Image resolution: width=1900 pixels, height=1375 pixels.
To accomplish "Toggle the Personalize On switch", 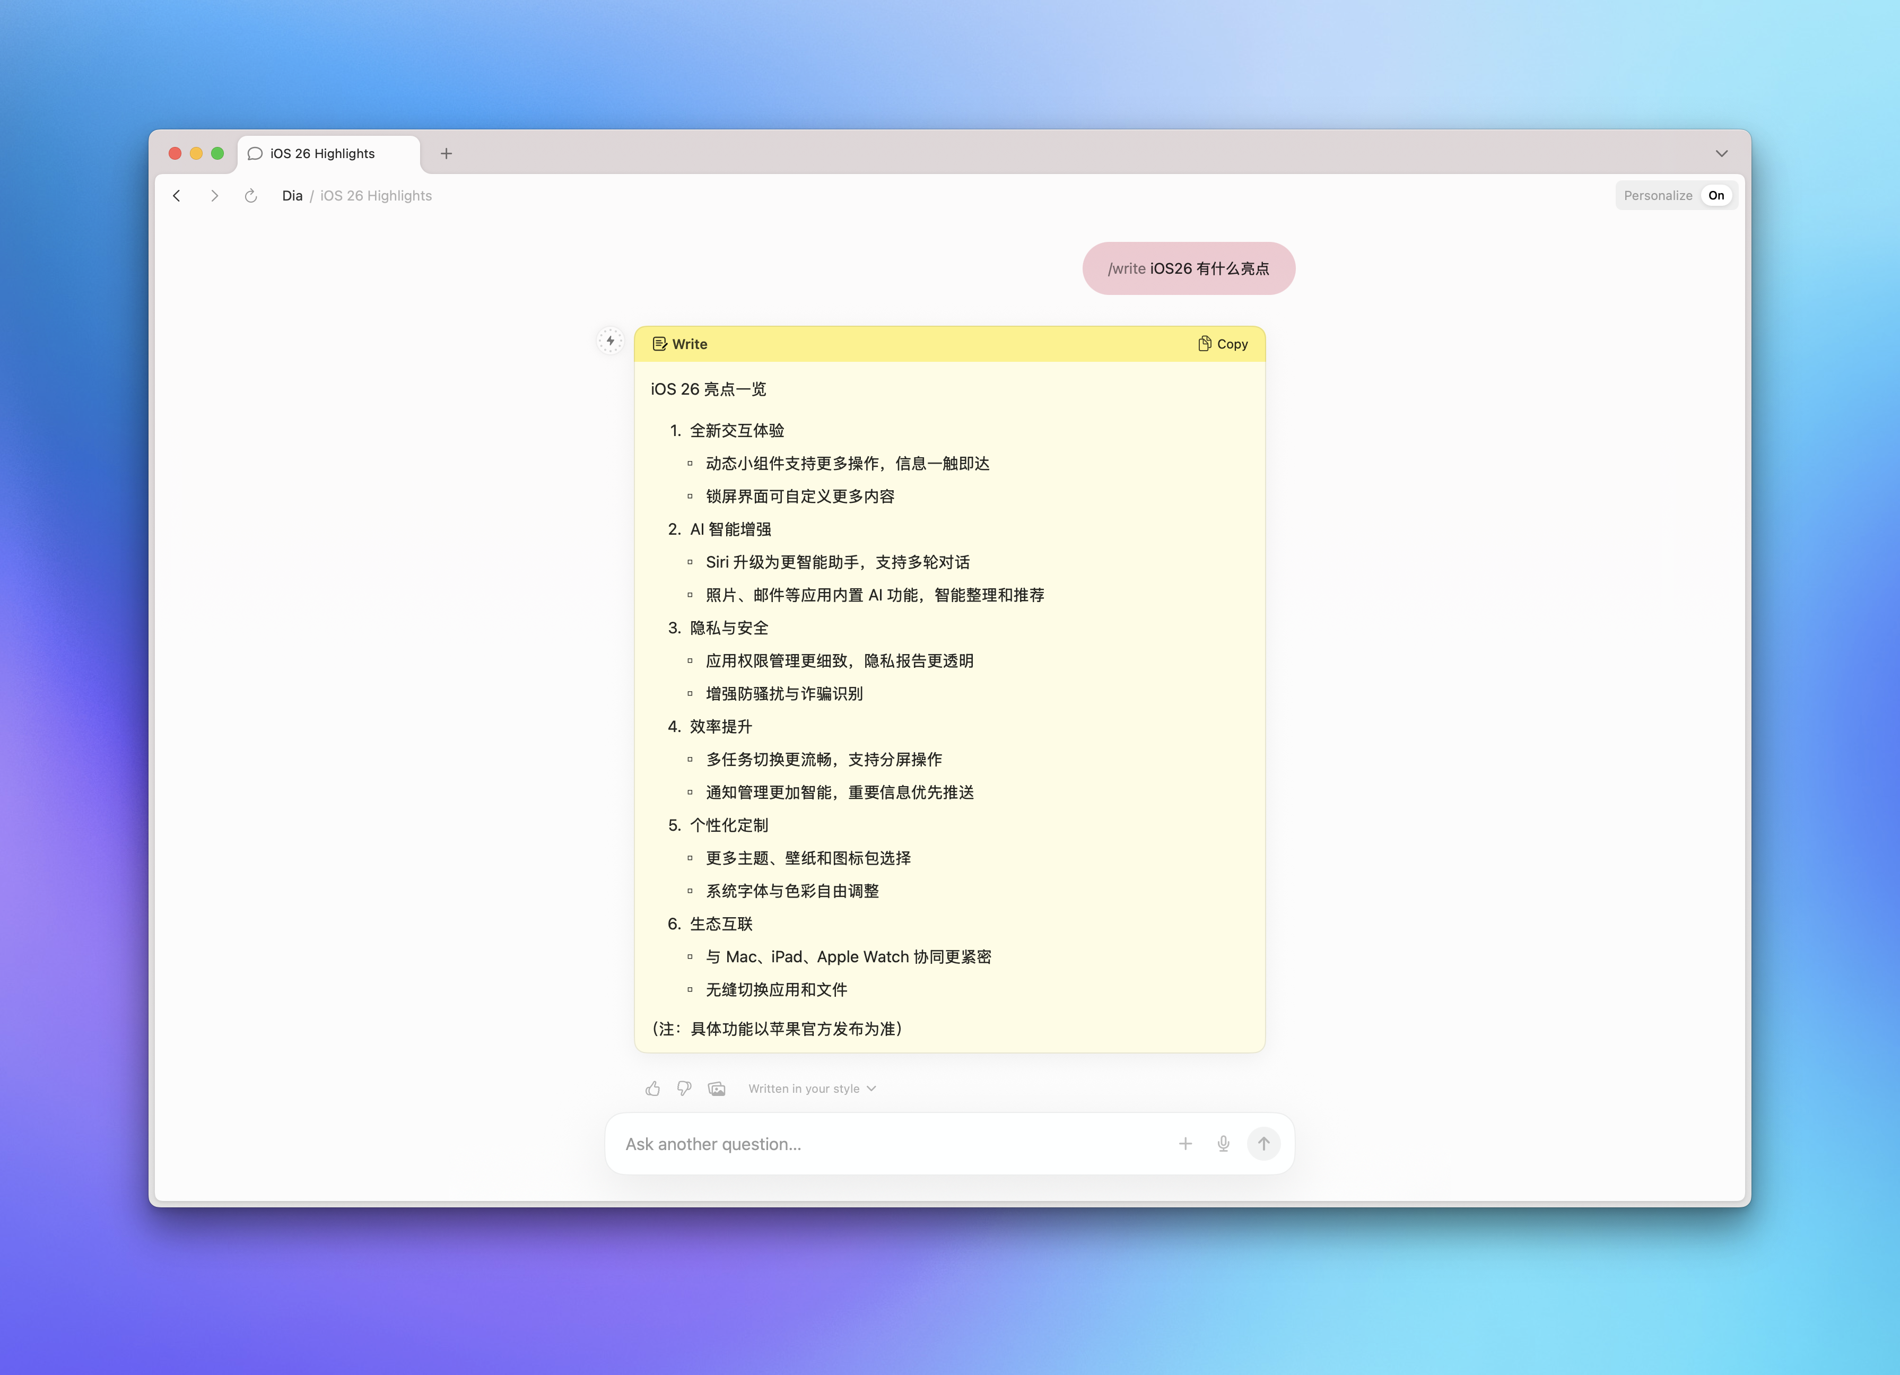I will tap(1716, 195).
